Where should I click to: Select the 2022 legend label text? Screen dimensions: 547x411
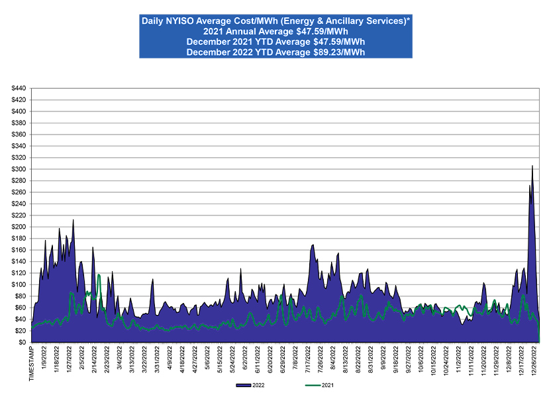[x=260, y=384]
